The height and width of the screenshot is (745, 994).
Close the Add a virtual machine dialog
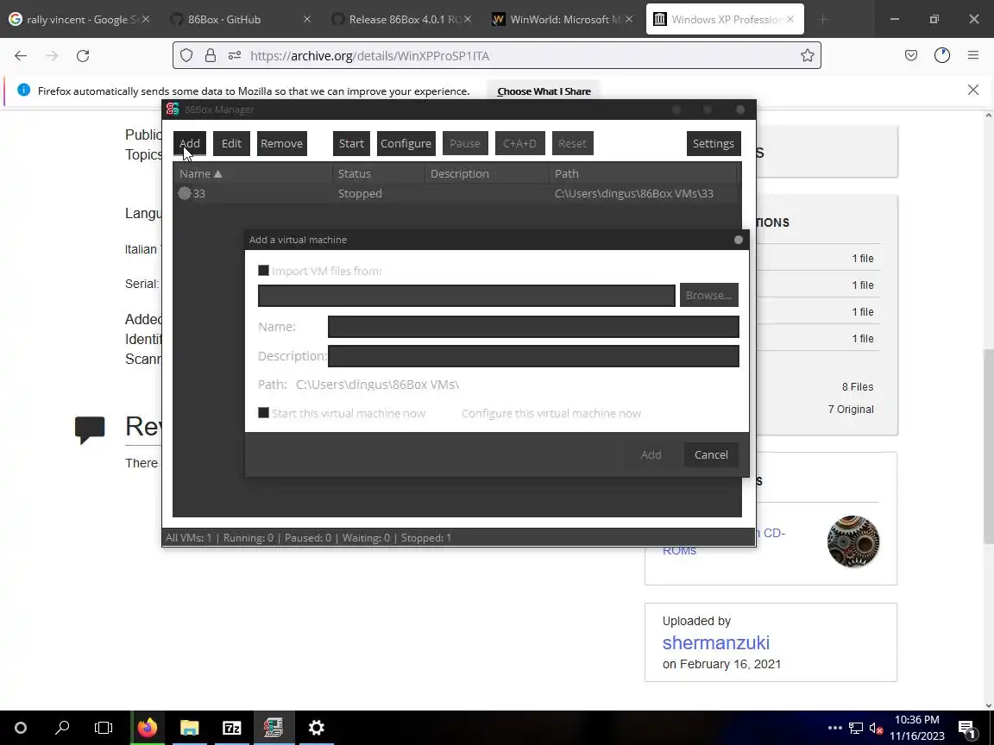coord(738,240)
